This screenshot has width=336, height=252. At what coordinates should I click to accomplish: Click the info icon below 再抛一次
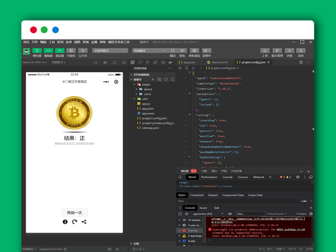65,222
